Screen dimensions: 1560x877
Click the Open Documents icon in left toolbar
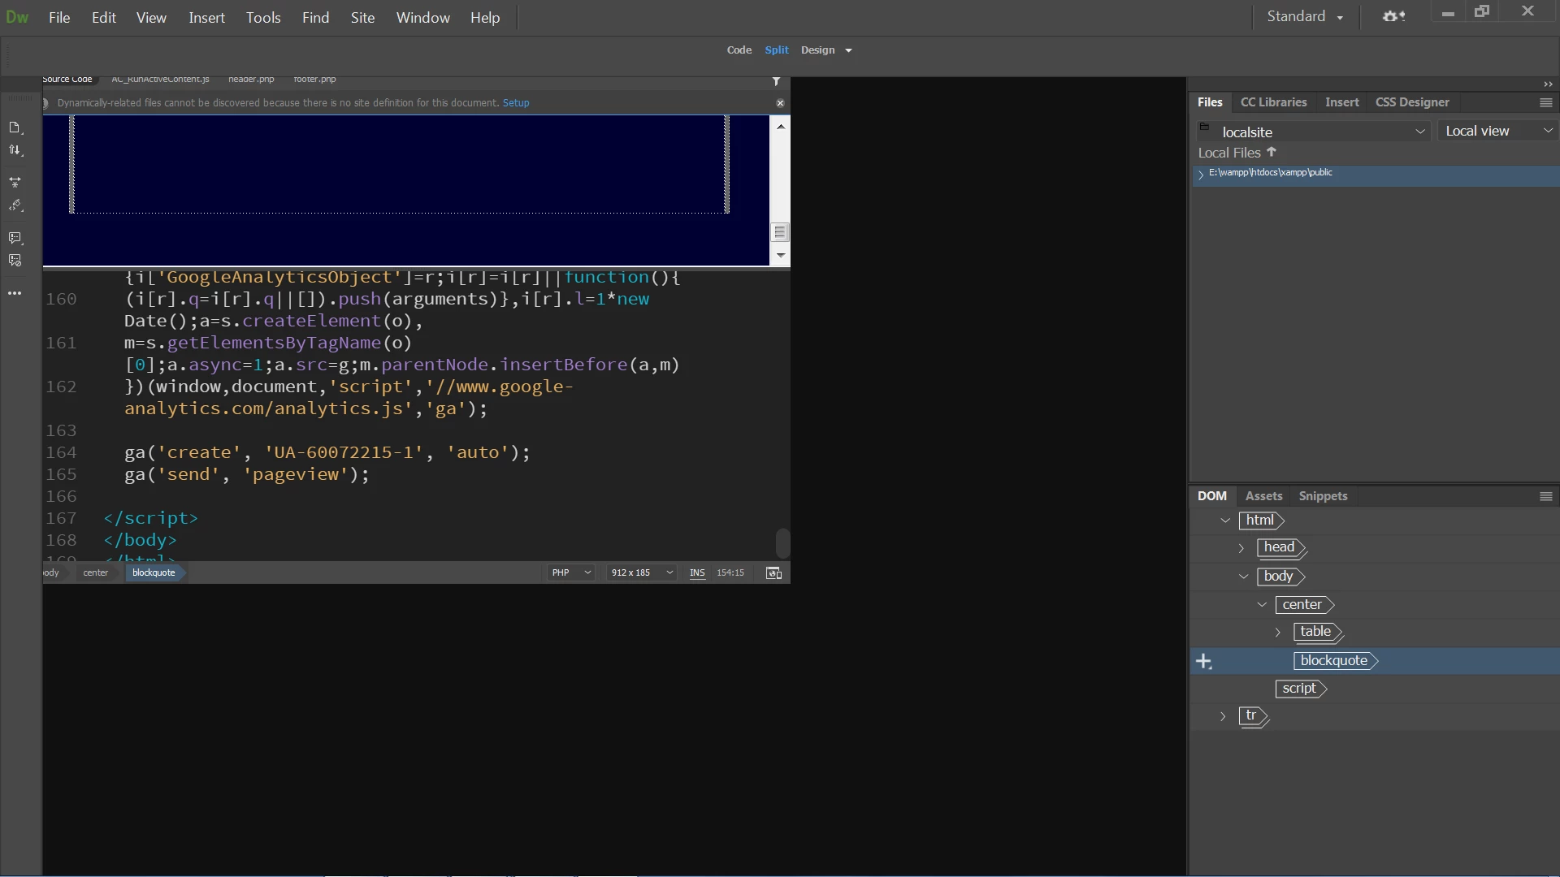pyautogui.click(x=15, y=127)
